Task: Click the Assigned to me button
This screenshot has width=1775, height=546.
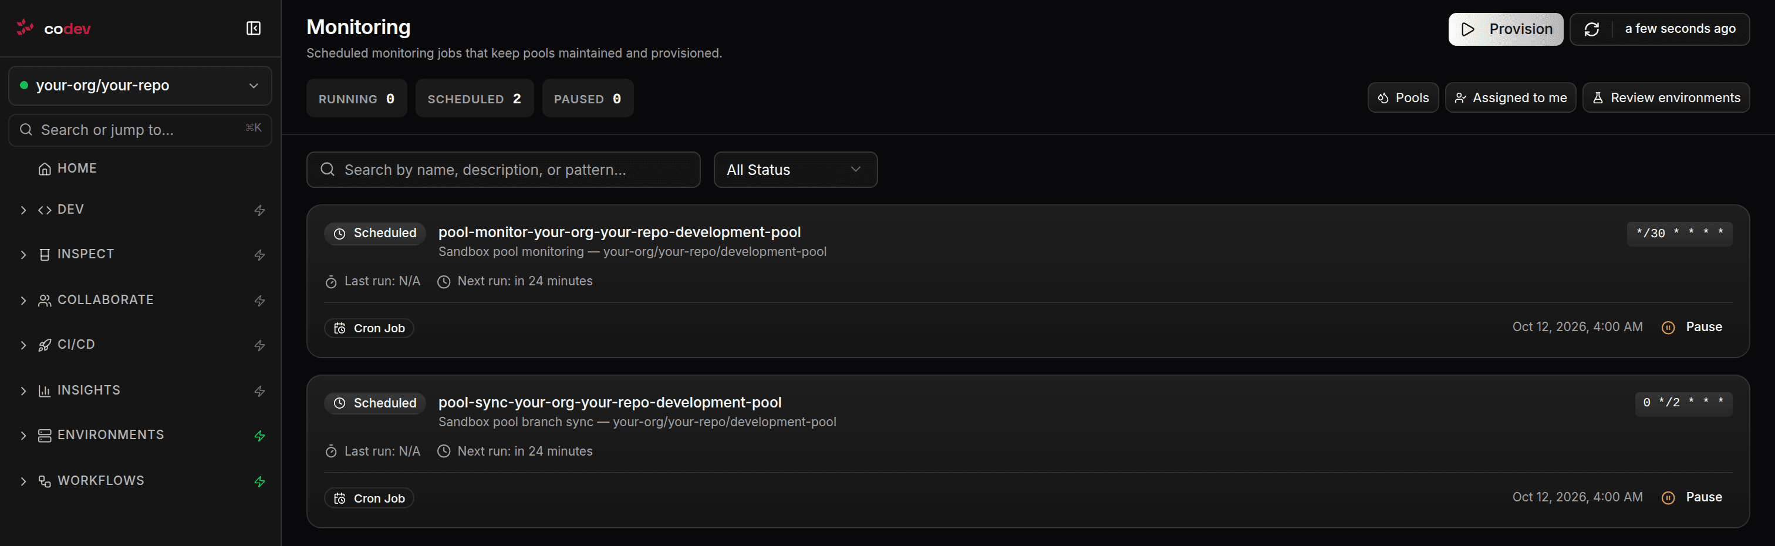Action: coord(1510,98)
